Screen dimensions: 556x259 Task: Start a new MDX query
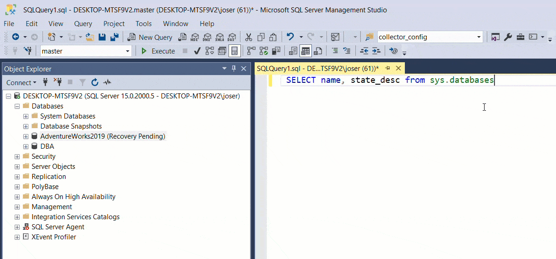pos(195,37)
